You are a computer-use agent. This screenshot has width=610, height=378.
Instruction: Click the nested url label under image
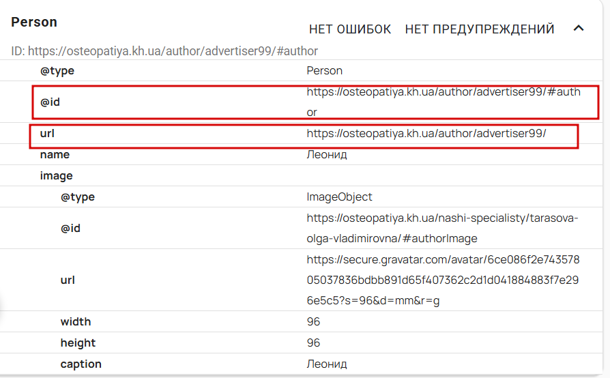point(68,280)
